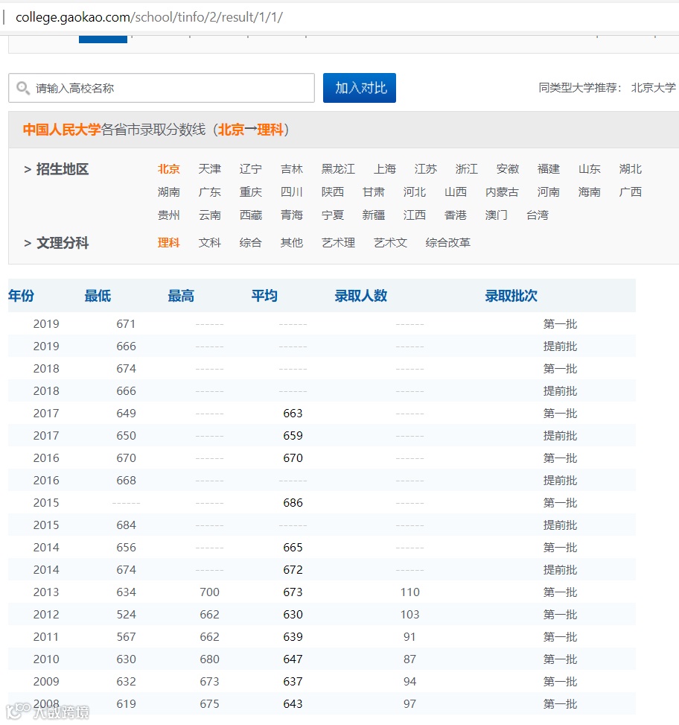Select 吉林 region
The width and height of the screenshot is (679, 725).
click(x=292, y=168)
